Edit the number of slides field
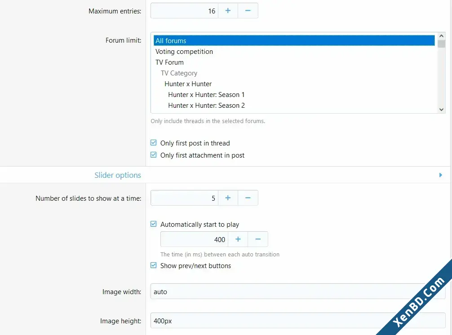 (x=185, y=198)
